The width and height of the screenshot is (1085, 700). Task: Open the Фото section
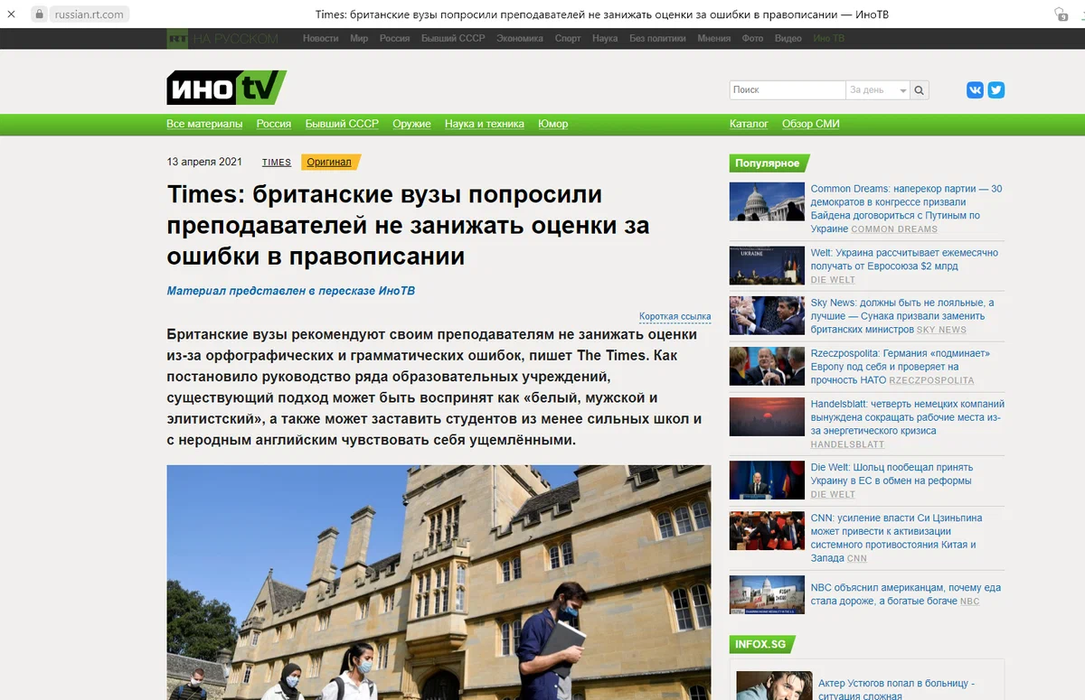pos(752,39)
